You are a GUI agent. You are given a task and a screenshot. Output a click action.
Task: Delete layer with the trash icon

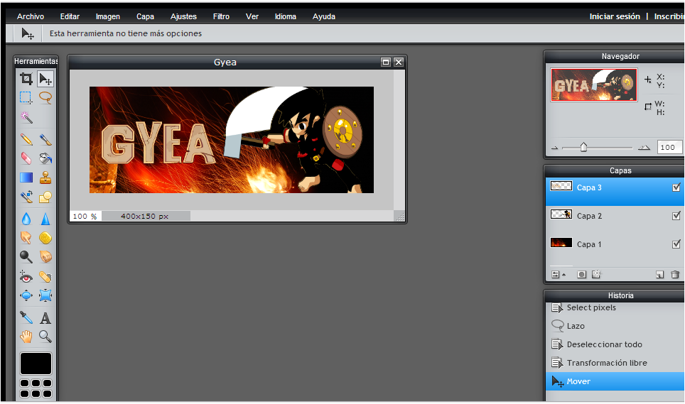(675, 275)
